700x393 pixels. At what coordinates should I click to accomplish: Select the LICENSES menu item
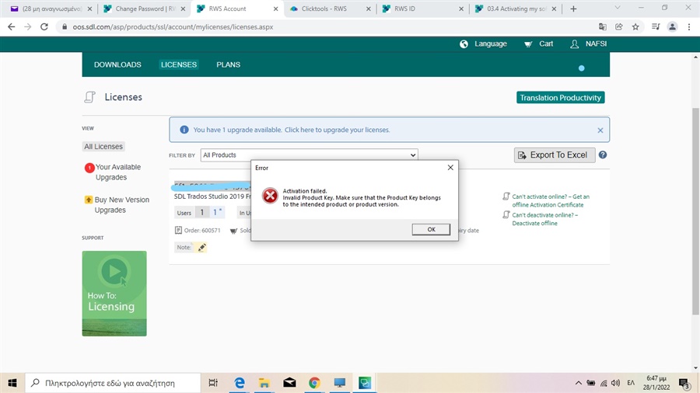tap(179, 64)
